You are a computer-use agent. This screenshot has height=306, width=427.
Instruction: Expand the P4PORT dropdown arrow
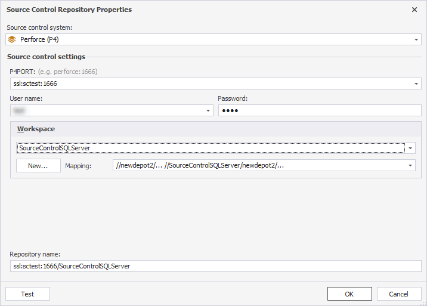pos(416,84)
